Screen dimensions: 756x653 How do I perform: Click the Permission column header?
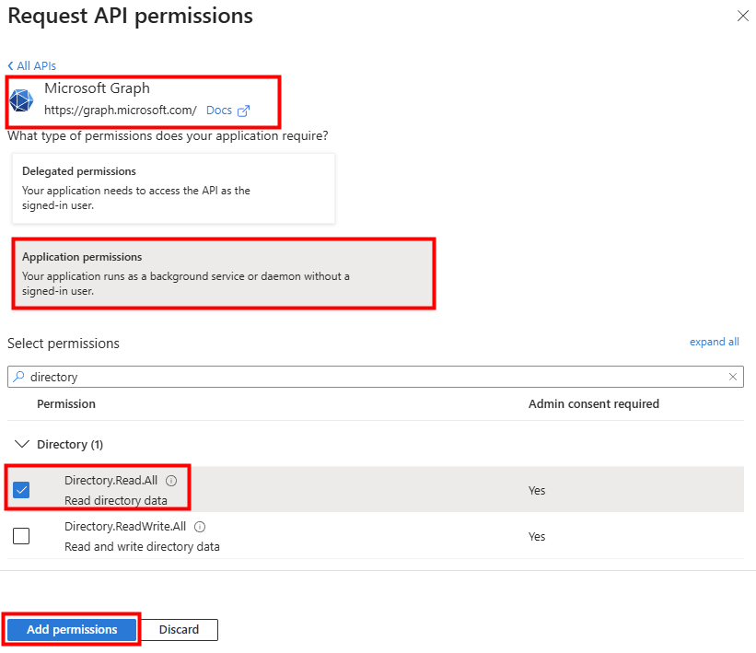[x=66, y=404]
